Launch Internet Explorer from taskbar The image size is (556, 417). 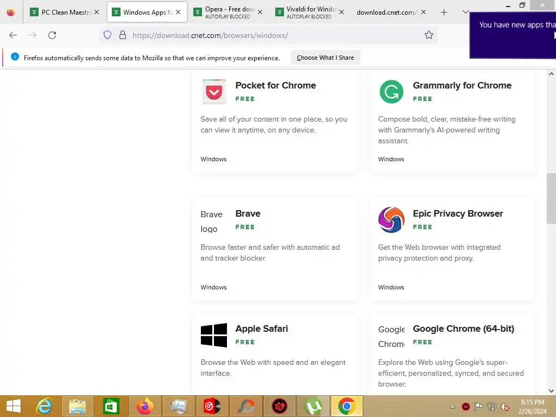(45, 406)
